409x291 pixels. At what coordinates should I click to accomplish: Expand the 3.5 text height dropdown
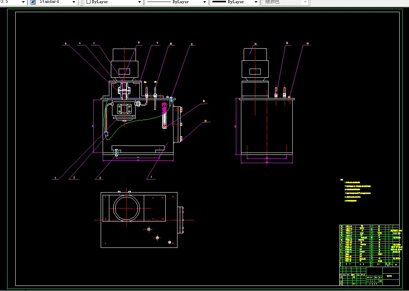click(x=23, y=2)
